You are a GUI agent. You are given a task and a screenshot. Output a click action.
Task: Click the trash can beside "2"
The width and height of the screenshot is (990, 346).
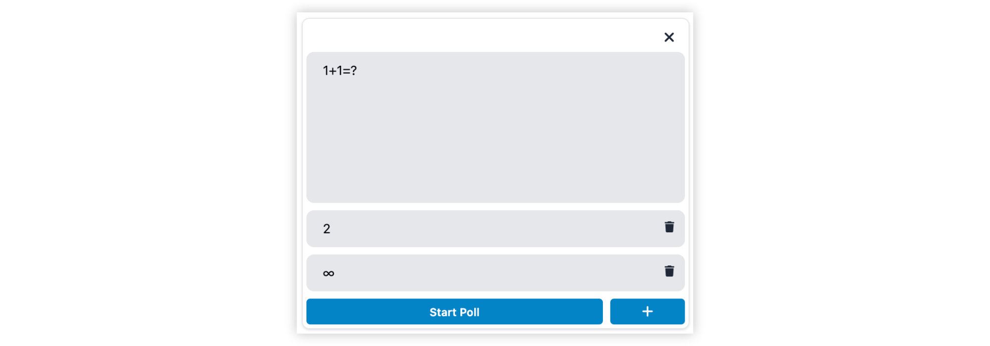tap(669, 227)
